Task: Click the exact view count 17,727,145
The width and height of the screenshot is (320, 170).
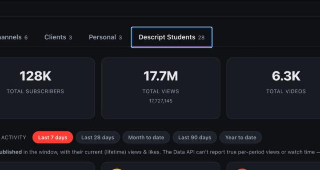Action: tap(160, 101)
